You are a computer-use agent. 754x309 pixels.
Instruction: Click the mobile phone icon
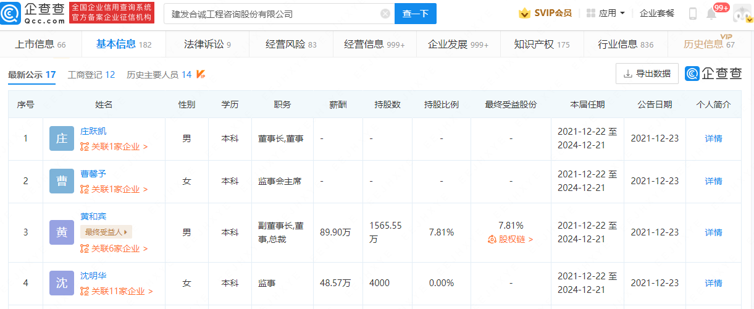tap(693, 13)
